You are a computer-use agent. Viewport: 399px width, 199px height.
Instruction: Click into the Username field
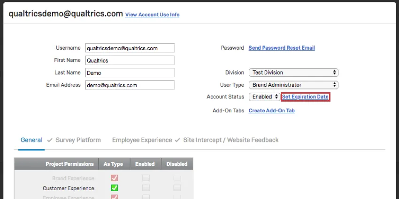(130, 48)
